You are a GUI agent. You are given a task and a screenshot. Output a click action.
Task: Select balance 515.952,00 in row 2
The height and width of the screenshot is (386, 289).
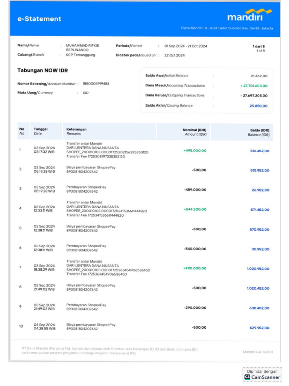(260, 170)
